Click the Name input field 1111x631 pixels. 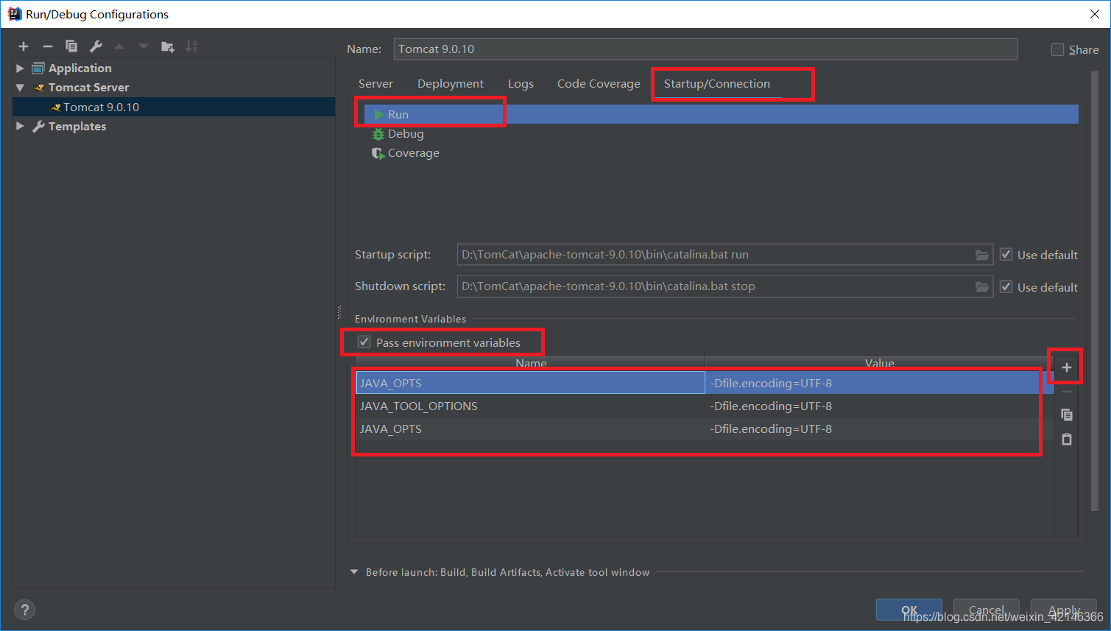[705, 49]
